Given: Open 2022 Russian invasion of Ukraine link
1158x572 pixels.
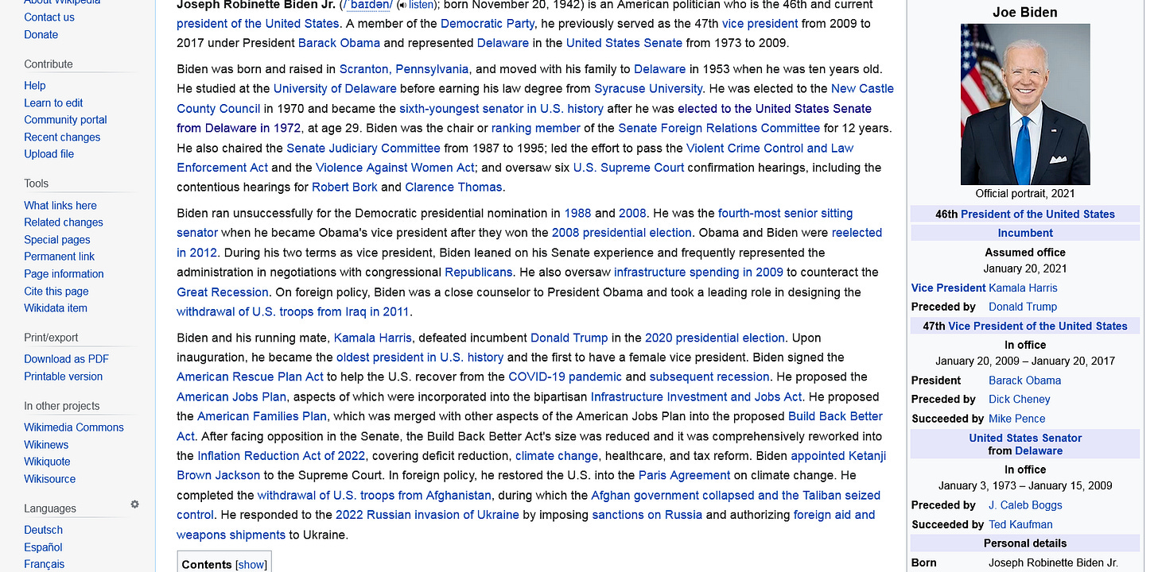Looking at the screenshot, I should point(427,515).
